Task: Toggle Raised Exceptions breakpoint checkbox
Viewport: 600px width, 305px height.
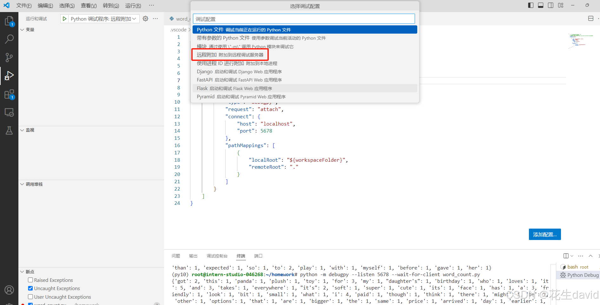Action: [x=30, y=280]
